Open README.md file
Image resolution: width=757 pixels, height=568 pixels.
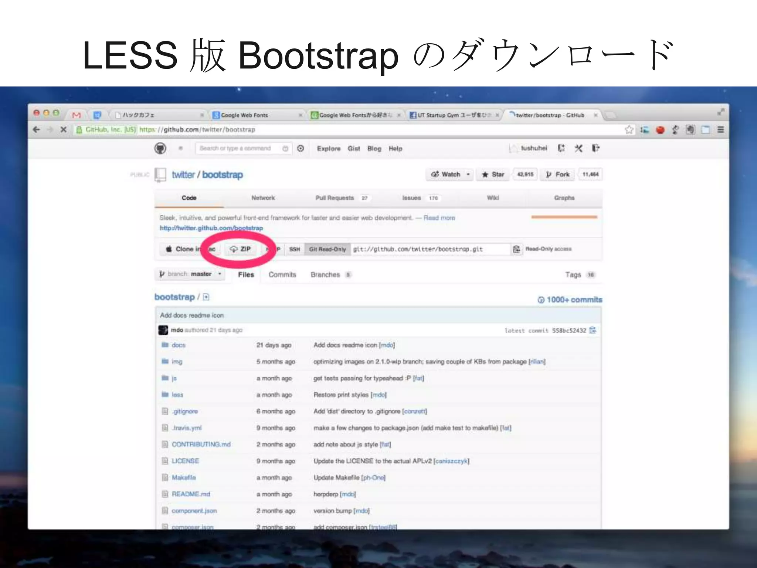pyautogui.click(x=191, y=494)
